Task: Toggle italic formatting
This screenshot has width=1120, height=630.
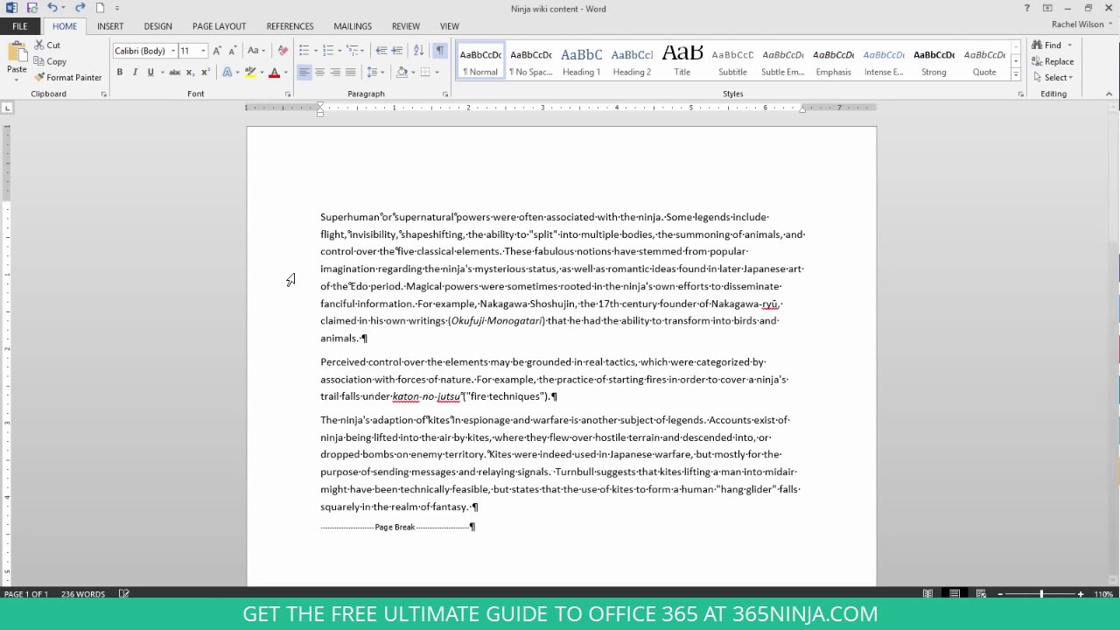Action: 135,72
